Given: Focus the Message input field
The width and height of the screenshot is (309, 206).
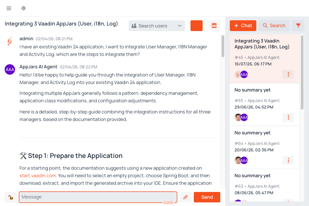Looking at the screenshot, I should tap(98, 197).
